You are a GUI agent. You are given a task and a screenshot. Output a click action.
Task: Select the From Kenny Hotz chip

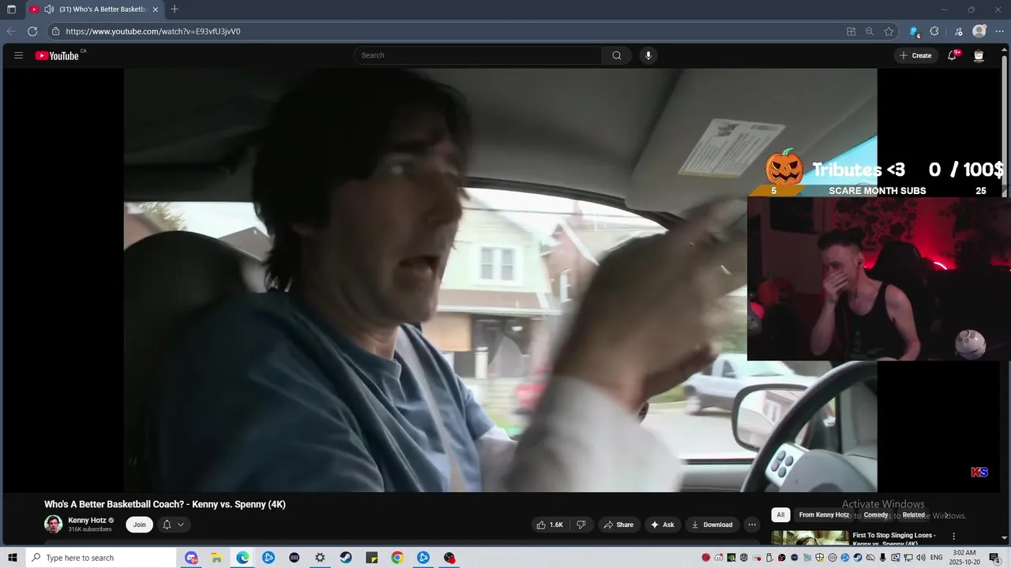pos(824,515)
